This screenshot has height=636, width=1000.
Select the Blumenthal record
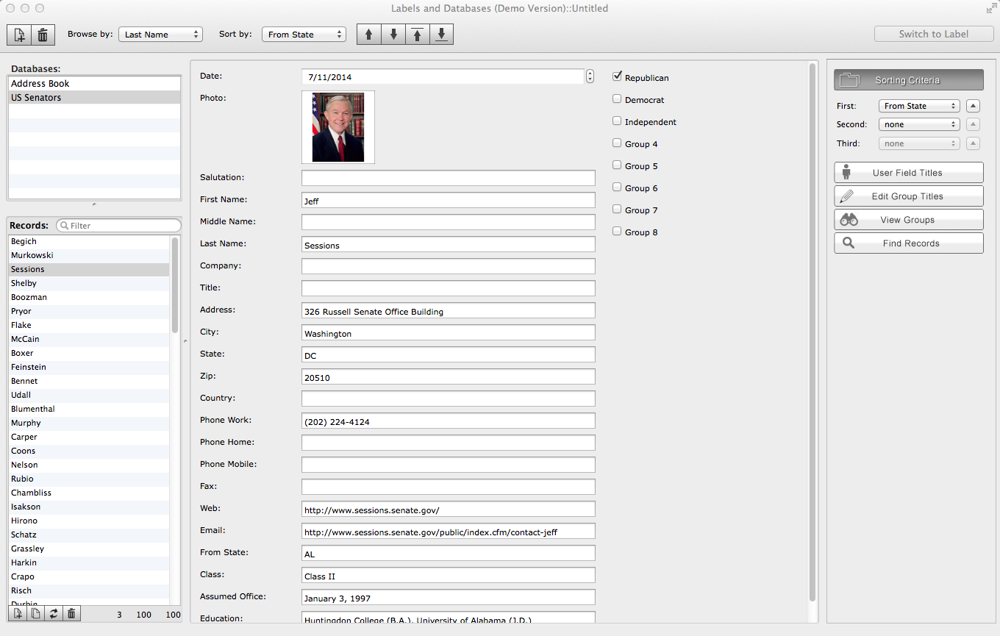89,409
